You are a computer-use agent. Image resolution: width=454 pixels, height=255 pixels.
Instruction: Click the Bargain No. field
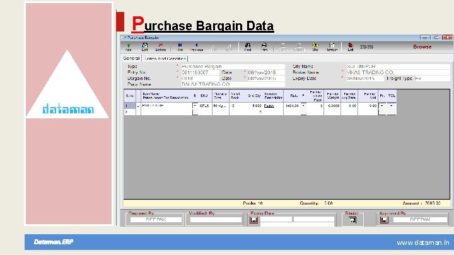(x=200, y=78)
